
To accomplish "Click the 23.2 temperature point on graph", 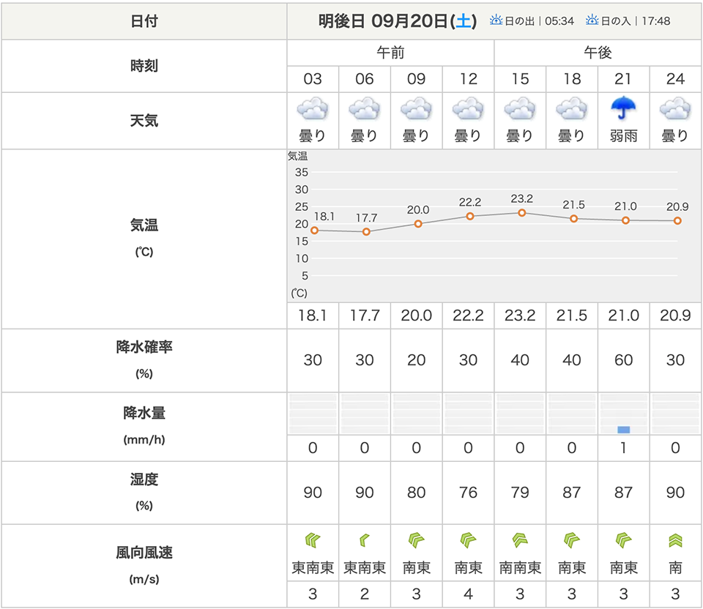I will pyautogui.click(x=522, y=212).
